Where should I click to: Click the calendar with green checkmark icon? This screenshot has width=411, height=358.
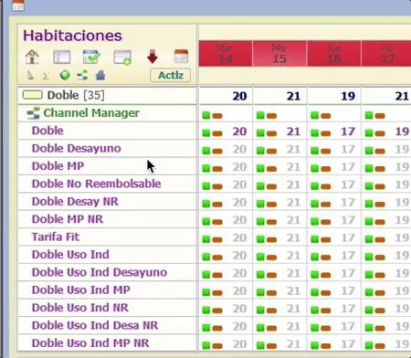click(x=91, y=57)
